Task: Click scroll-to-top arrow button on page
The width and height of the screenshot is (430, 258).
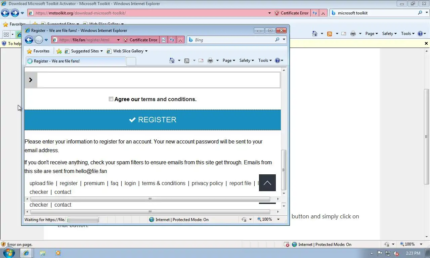Action: [267, 183]
